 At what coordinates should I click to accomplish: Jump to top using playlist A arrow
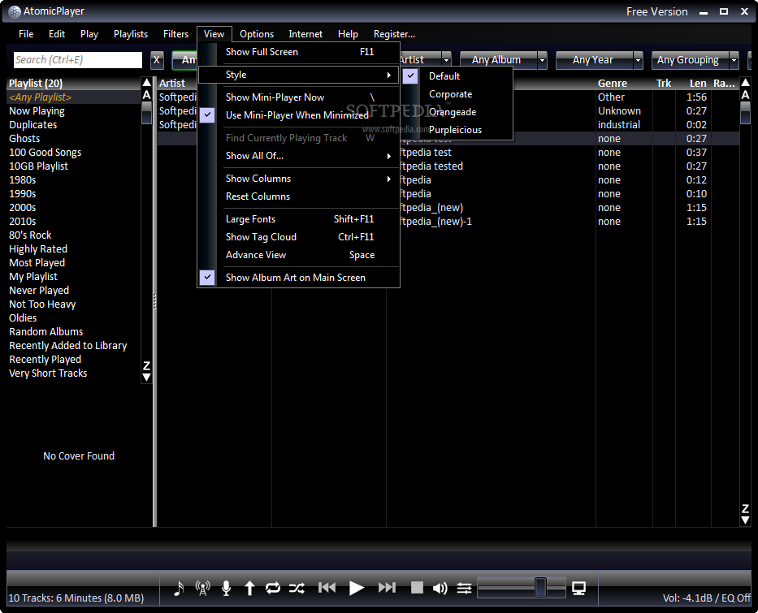[146, 88]
